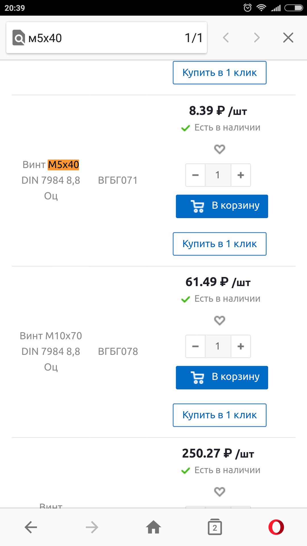Open the Opera menu
Screen dimensions: 307x546
tap(276, 528)
